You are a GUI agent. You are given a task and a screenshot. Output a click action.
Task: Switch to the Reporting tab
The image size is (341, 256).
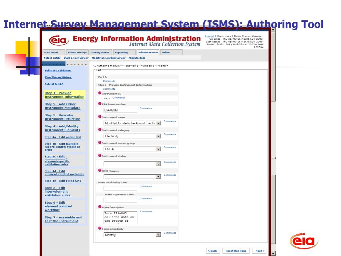pyautogui.click(x=124, y=52)
